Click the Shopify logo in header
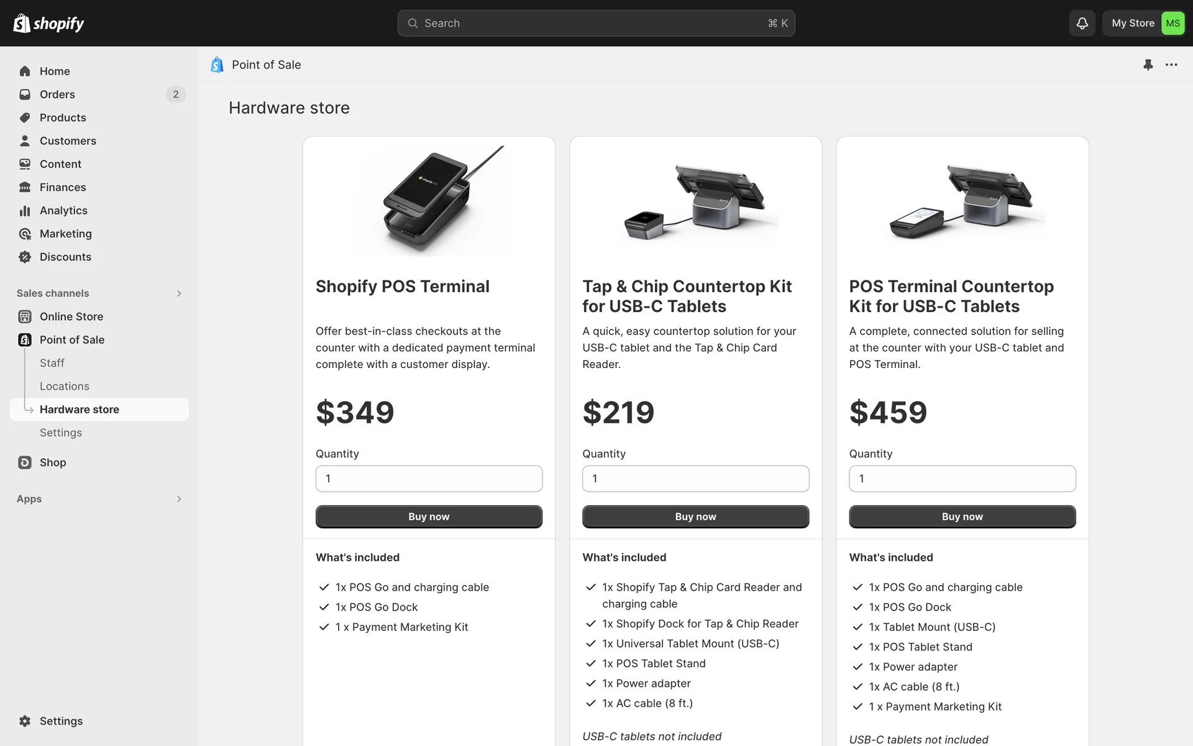 coord(48,24)
